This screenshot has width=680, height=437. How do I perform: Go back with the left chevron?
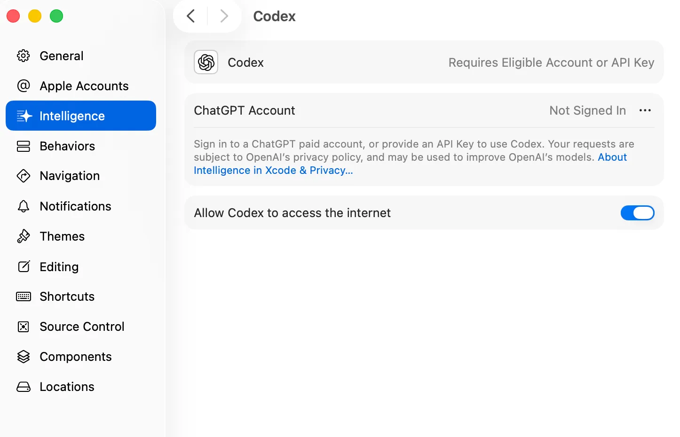tap(191, 16)
